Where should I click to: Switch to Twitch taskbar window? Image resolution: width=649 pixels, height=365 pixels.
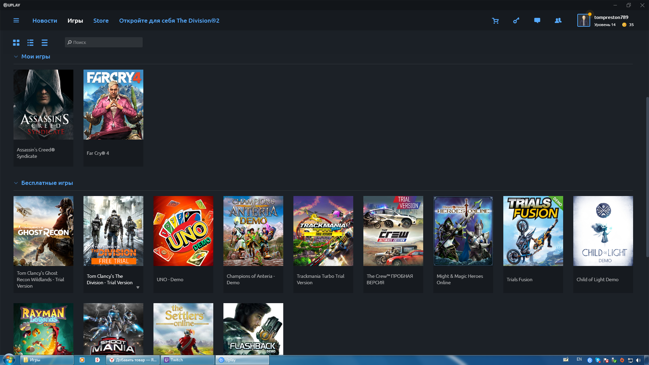[x=188, y=360]
